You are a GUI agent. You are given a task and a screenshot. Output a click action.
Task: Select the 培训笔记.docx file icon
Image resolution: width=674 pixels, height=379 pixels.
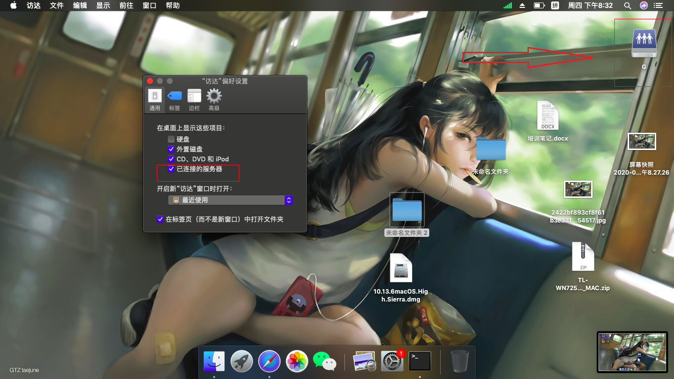pos(548,115)
